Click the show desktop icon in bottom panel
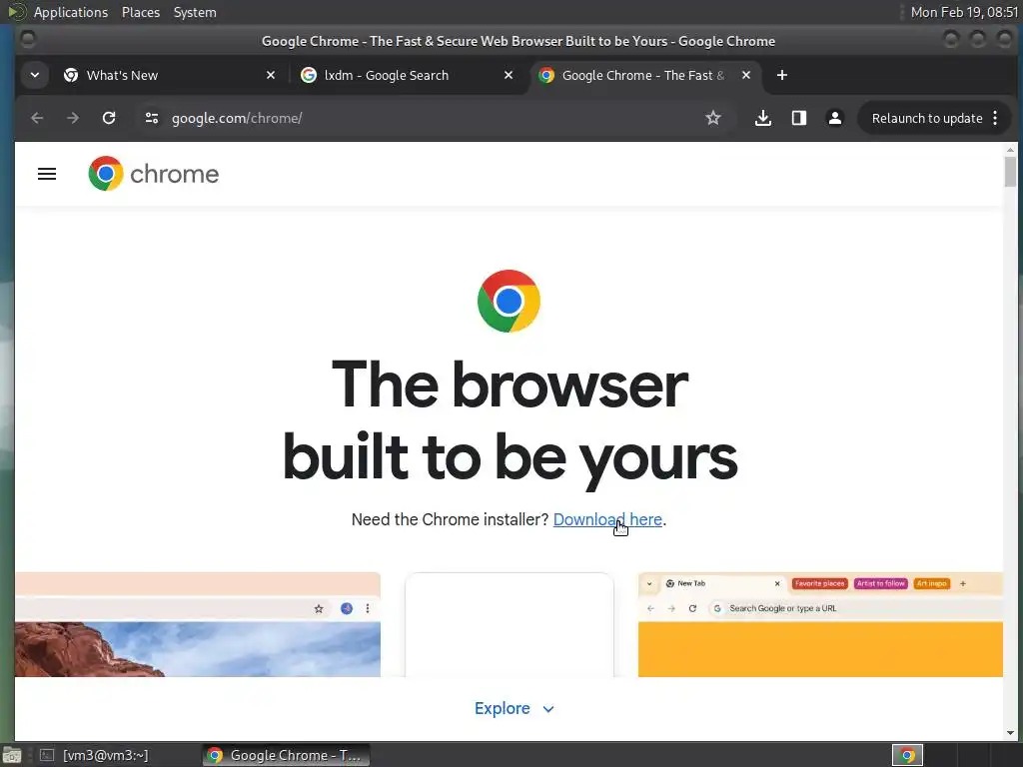The height and width of the screenshot is (767, 1023). coord(12,755)
